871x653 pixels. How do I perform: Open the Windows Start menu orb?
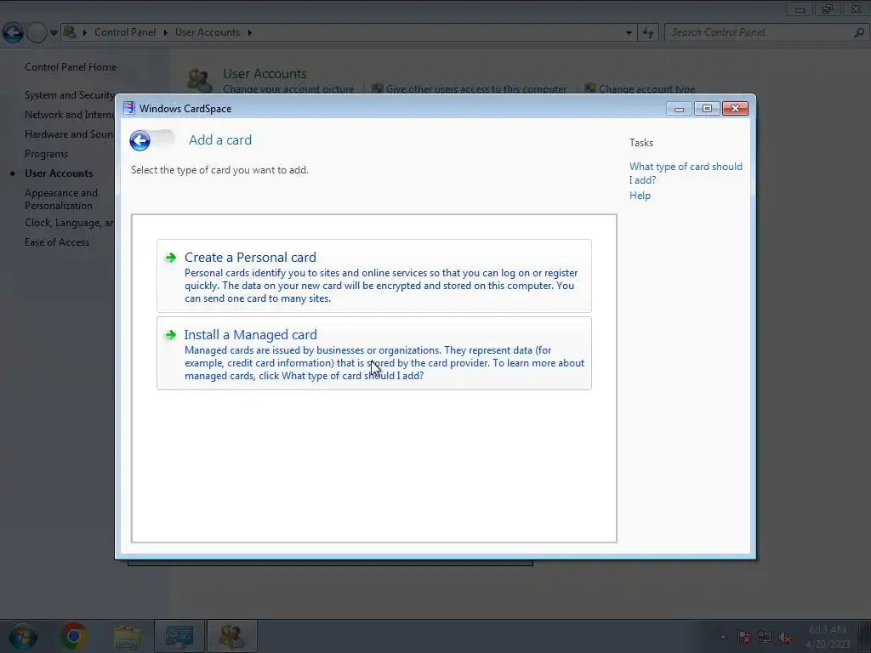pyautogui.click(x=22, y=636)
